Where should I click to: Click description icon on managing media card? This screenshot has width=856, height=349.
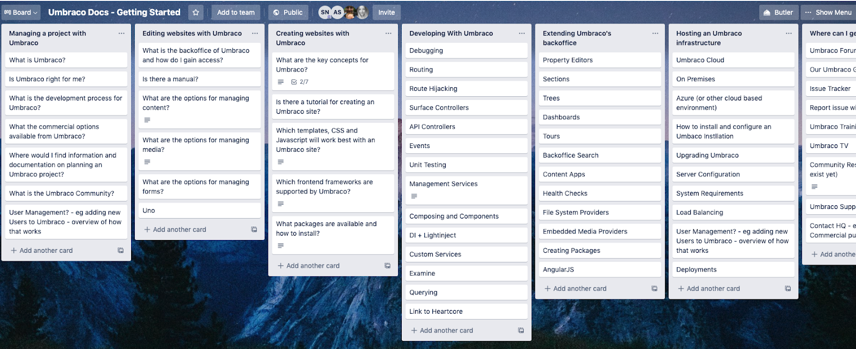(x=147, y=162)
